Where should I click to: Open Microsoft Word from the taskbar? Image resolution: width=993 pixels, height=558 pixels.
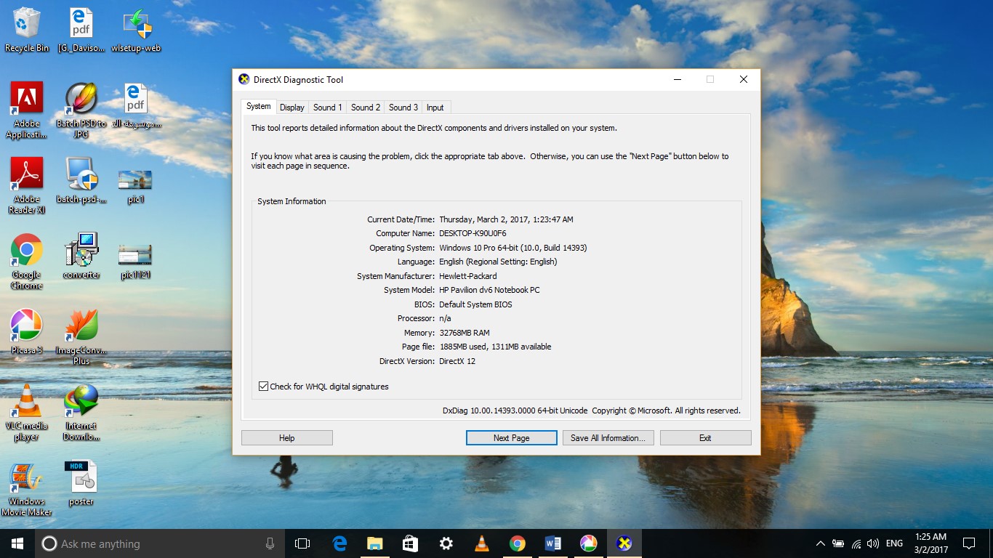click(x=553, y=543)
